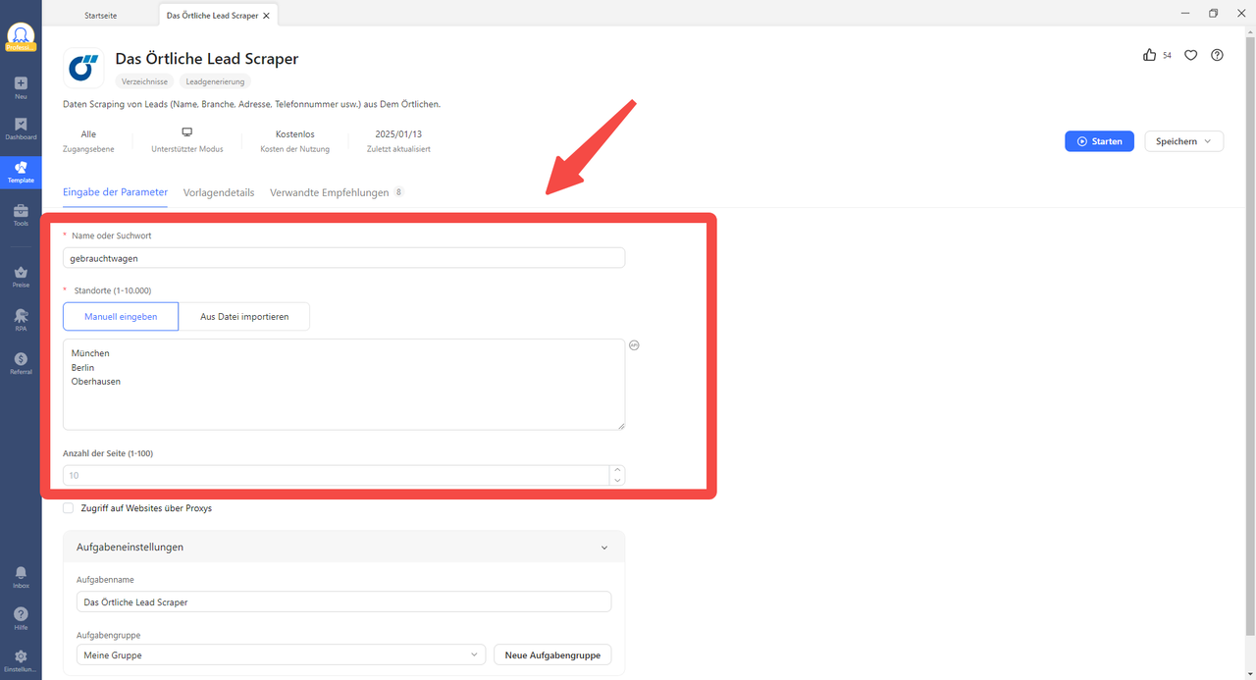Open the RPA sidebar item

click(21, 321)
